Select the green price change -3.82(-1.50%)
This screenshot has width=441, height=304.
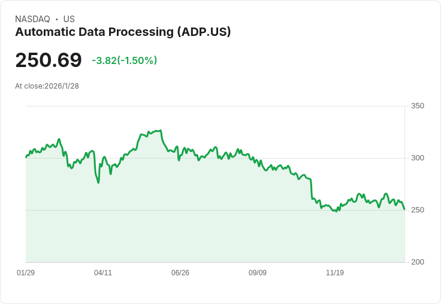point(124,60)
